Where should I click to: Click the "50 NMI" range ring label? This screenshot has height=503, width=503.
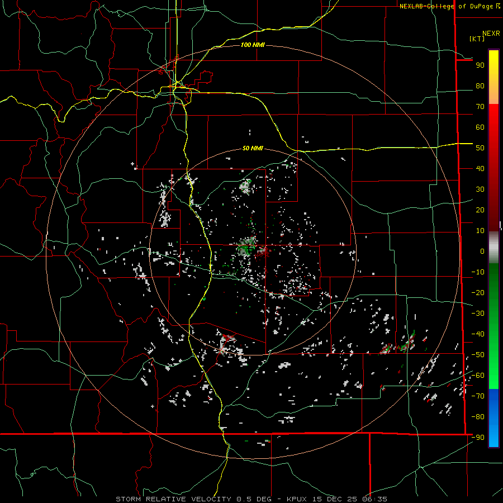pyautogui.click(x=253, y=148)
